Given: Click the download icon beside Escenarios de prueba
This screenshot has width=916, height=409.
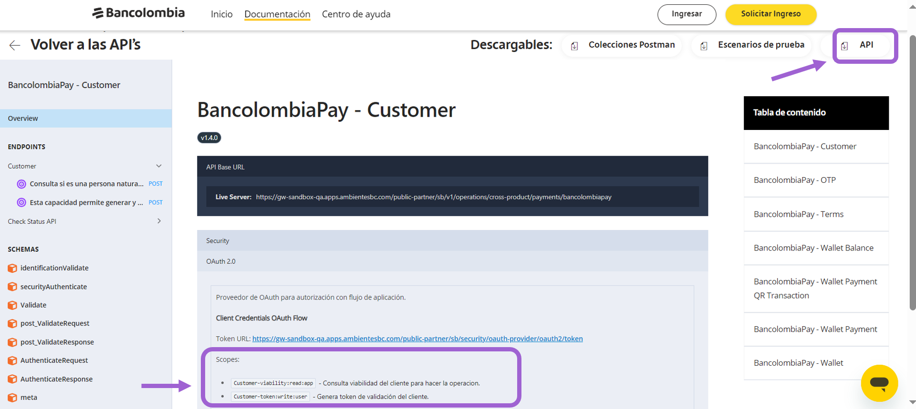Looking at the screenshot, I should pos(704,46).
